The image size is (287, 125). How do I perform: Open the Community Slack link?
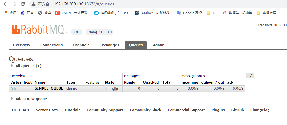145,110
